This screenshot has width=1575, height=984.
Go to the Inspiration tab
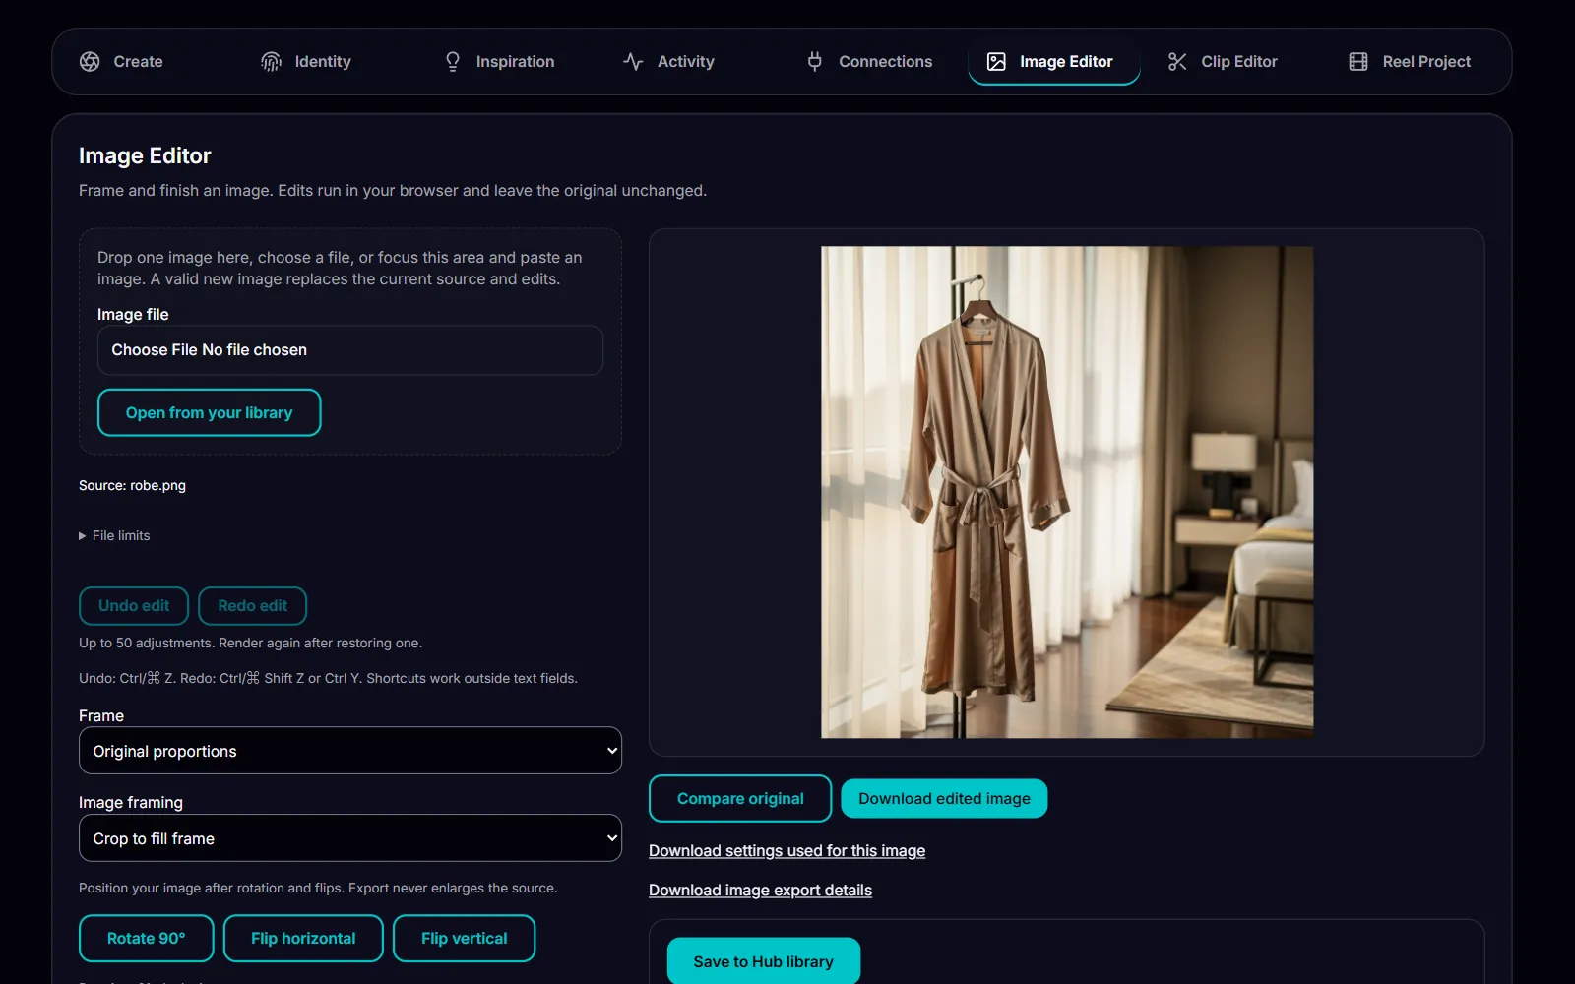pyautogui.click(x=500, y=61)
